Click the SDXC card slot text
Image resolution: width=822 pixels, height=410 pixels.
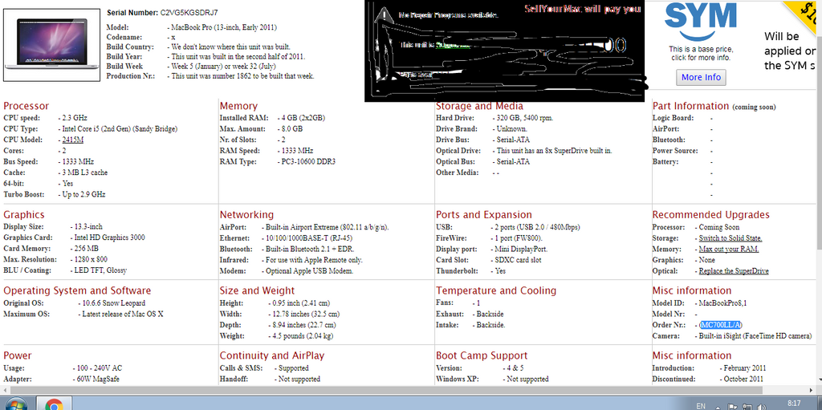[519, 260]
